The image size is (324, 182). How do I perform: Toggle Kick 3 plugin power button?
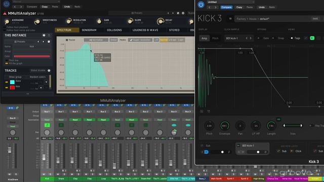200,5
